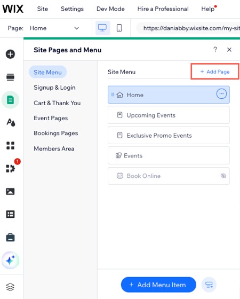
Task: Open the Sections panel icon
Action: 10,77
